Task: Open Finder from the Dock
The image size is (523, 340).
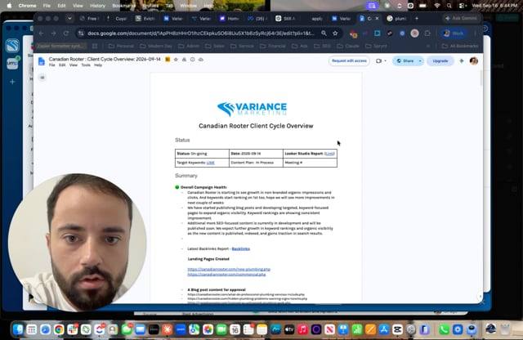Action: coord(18,329)
